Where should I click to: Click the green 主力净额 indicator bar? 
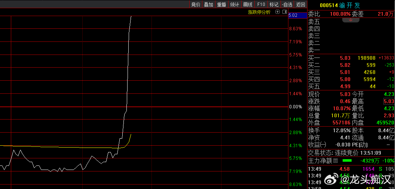click(347, 161)
